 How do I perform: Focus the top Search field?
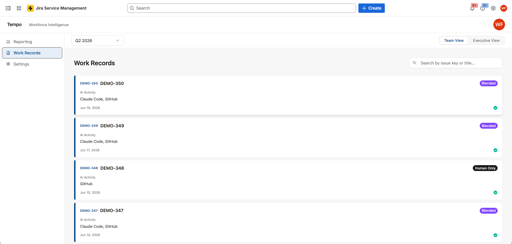click(242, 8)
